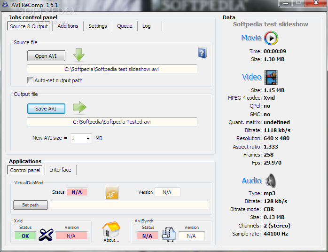This screenshot has width=328, height=252.
Task: Minimize the AVI ReComp window
Action: [x=286, y=3]
